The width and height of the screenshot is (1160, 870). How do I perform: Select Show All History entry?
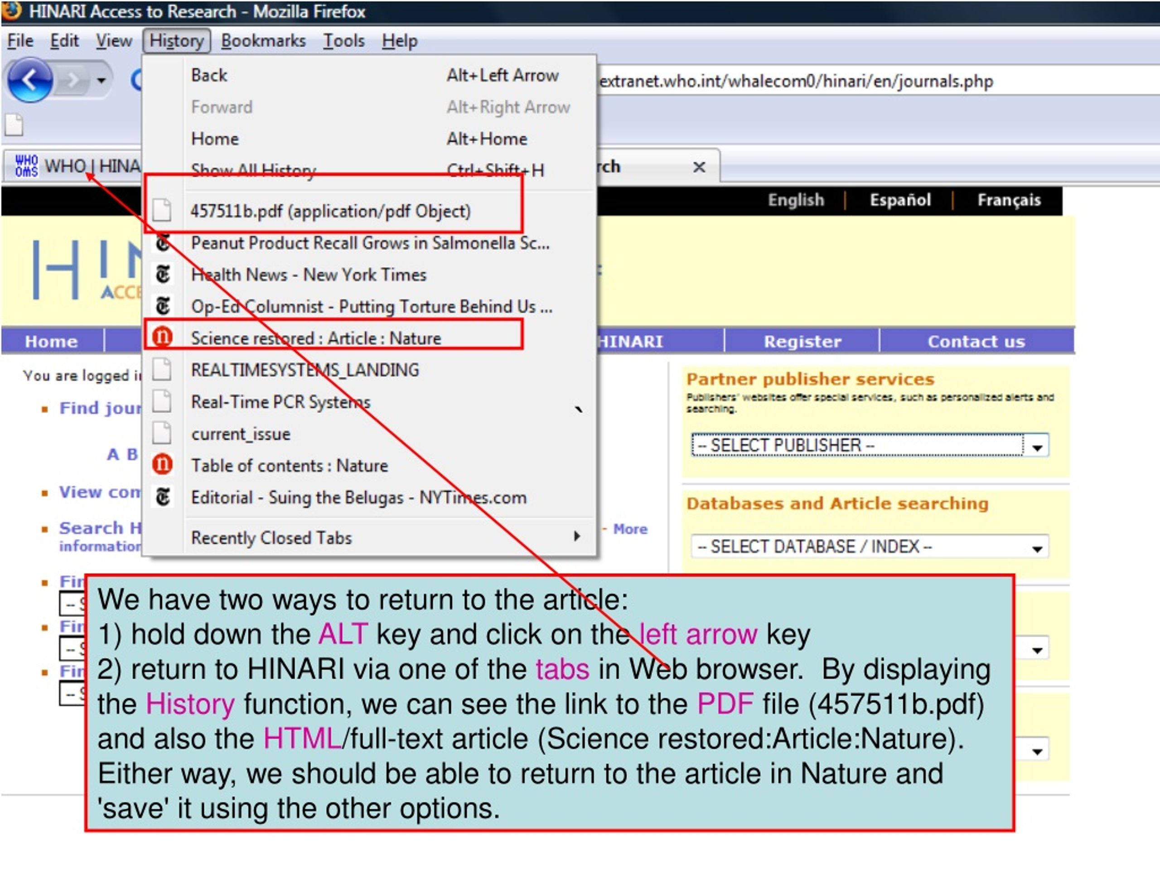369,170
